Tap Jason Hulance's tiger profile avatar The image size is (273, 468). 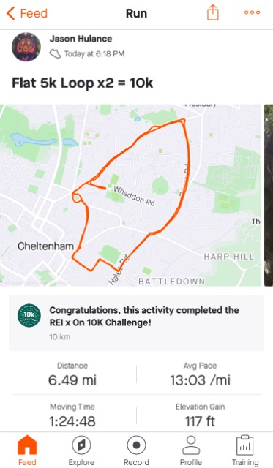pos(26,47)
